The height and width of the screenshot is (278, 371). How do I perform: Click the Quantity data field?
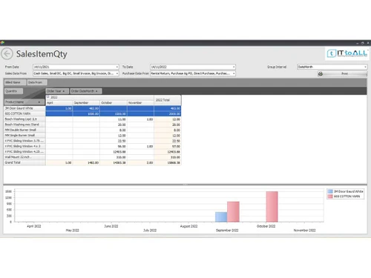(x=13, y=91)
